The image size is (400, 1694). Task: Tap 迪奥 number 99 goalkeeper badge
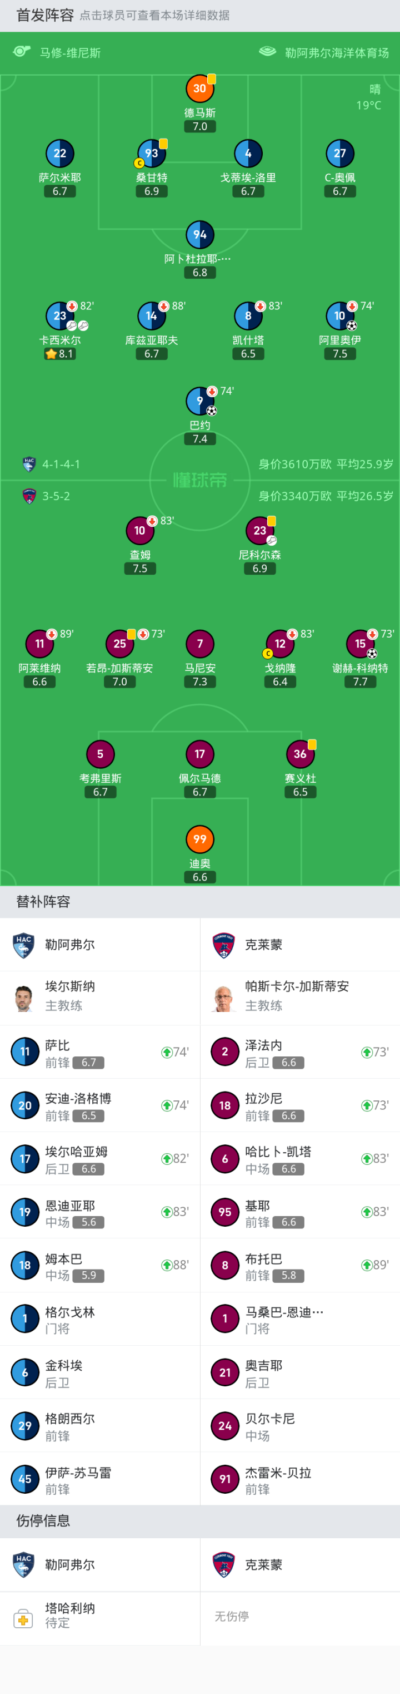[199, 839]
